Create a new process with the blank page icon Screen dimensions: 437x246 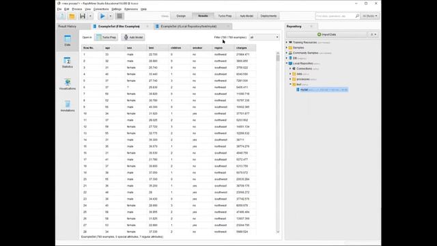[x=61, y=16]
